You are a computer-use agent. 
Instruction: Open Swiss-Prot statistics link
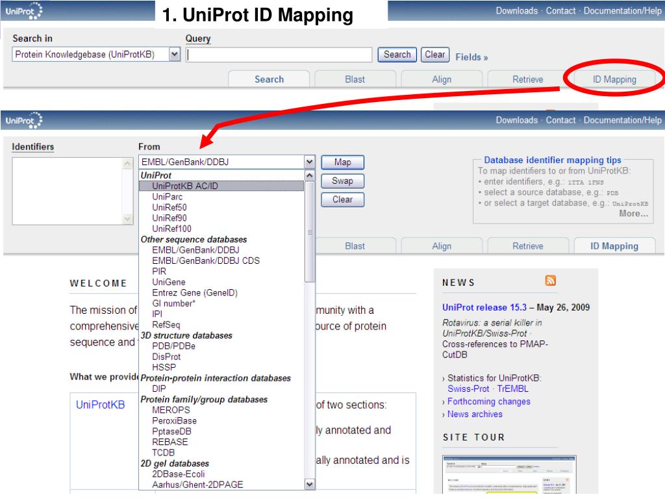coord(468,389)
